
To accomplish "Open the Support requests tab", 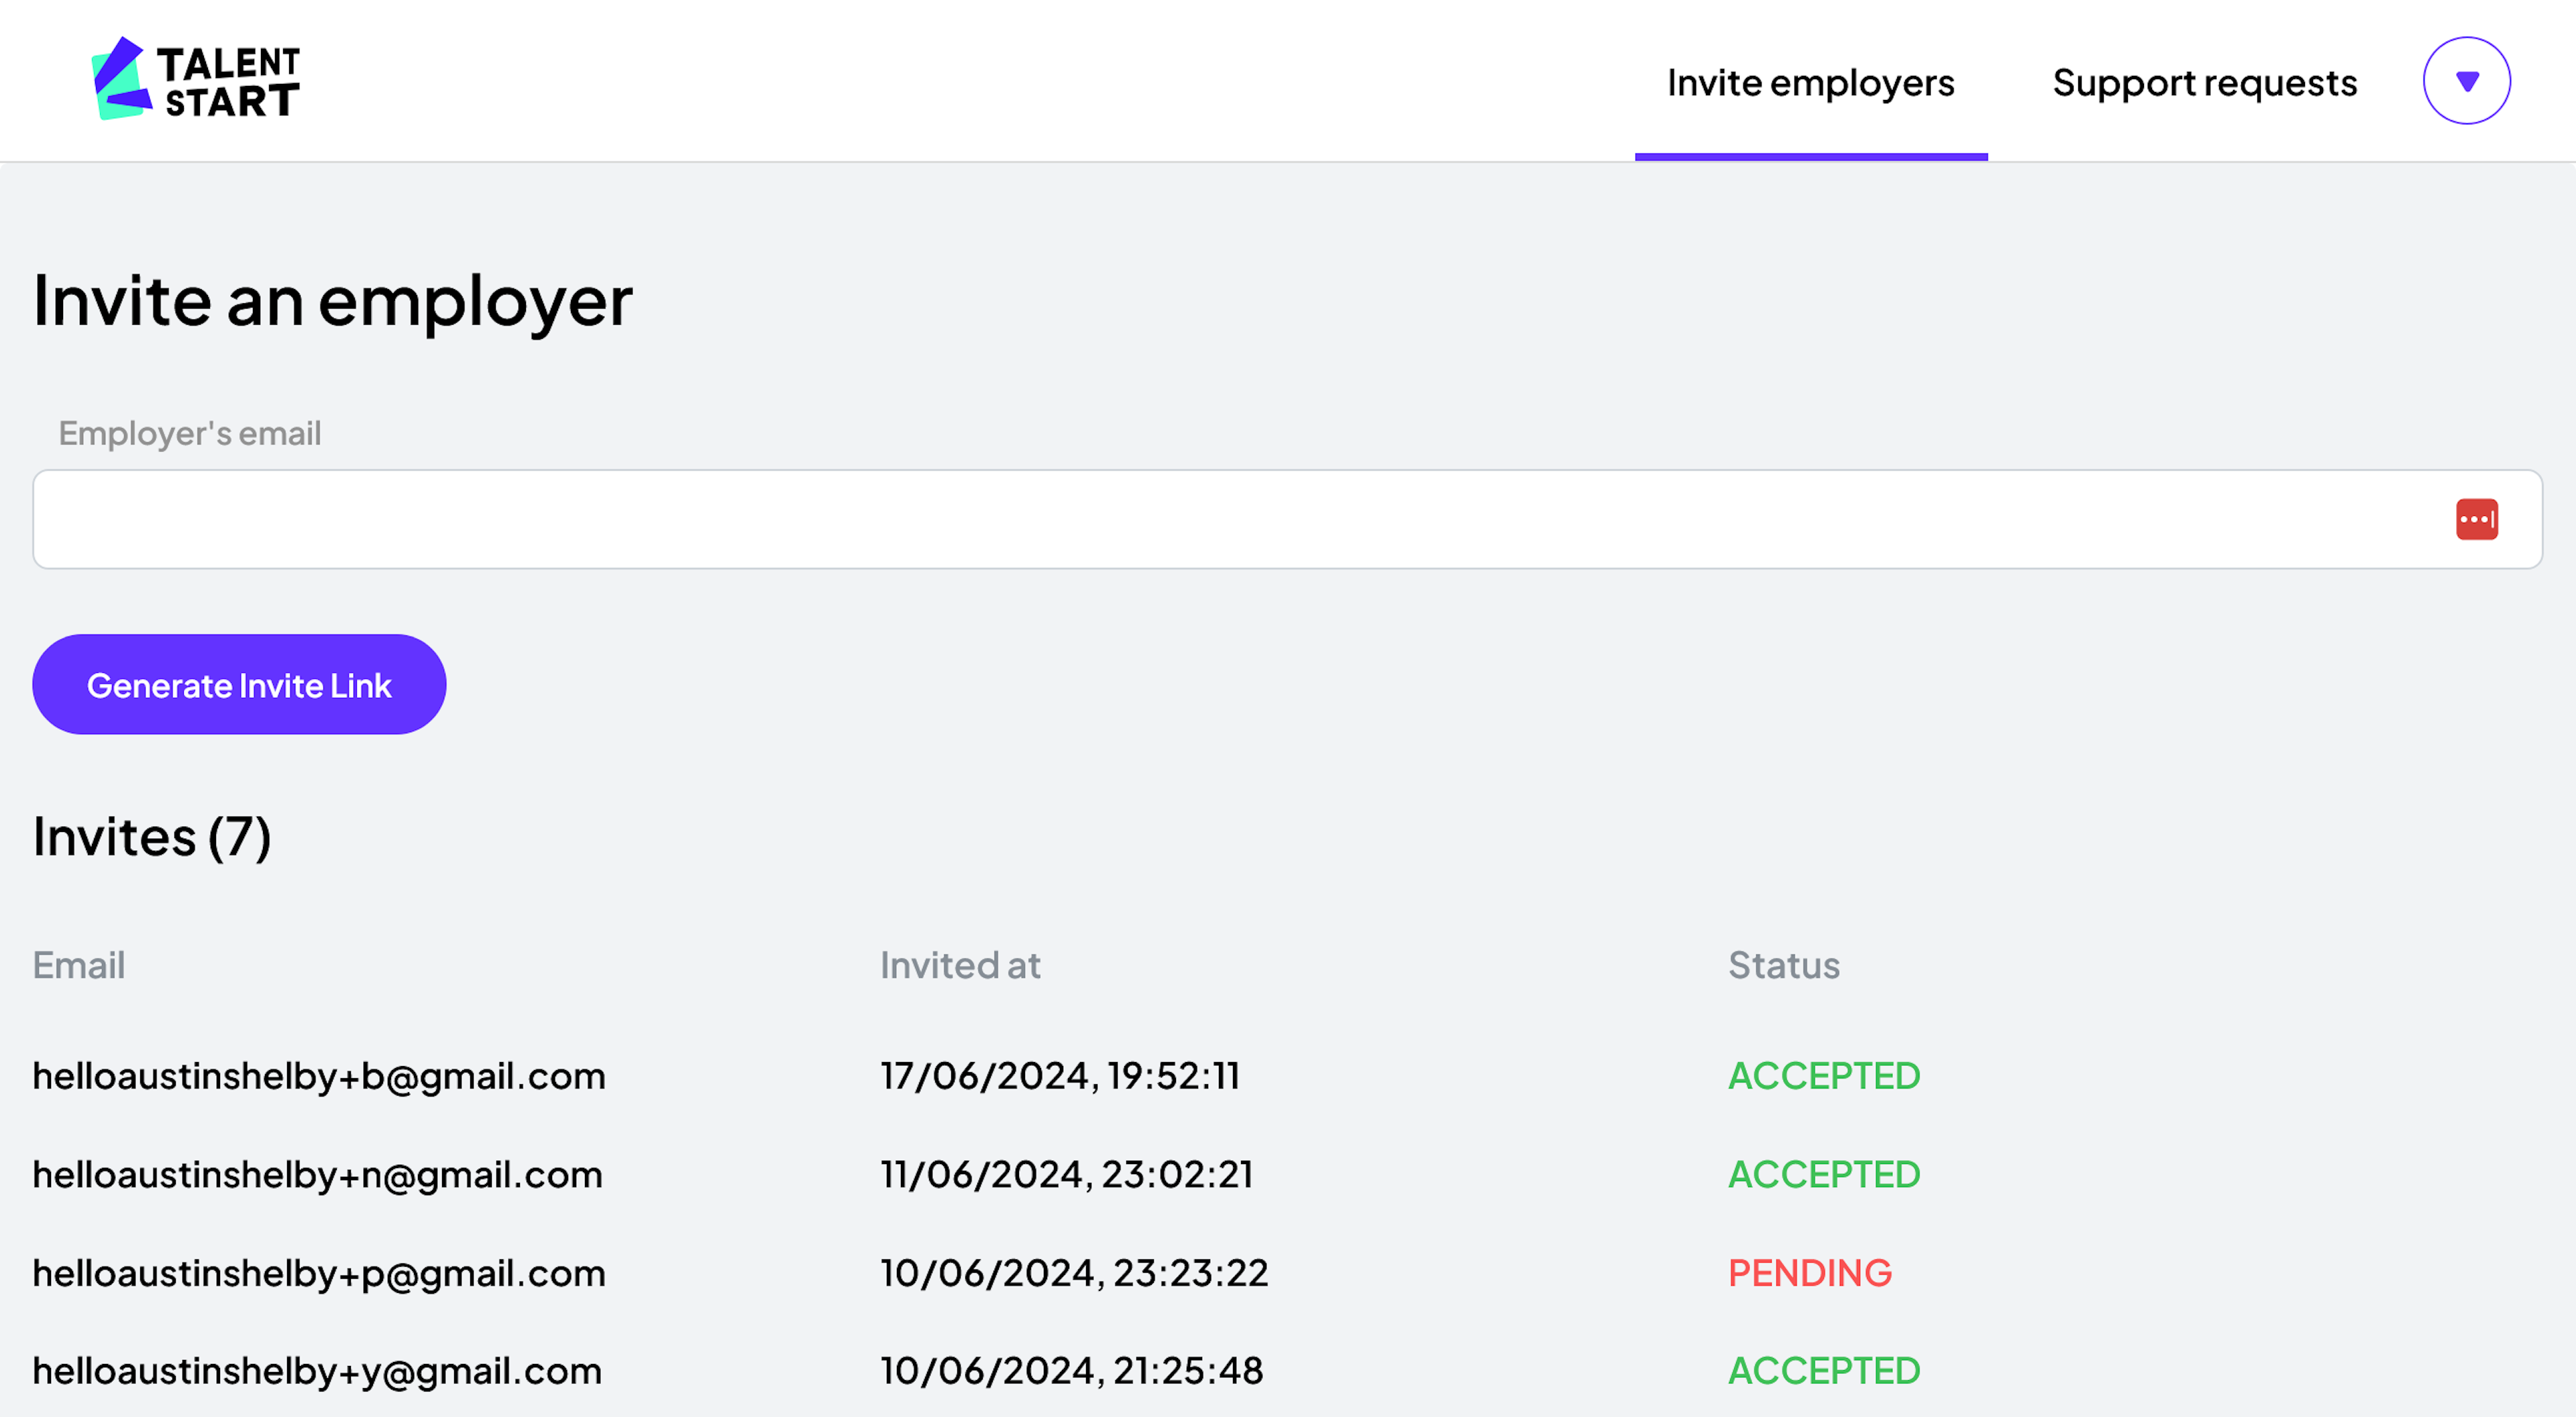I will coord(2204,82).
